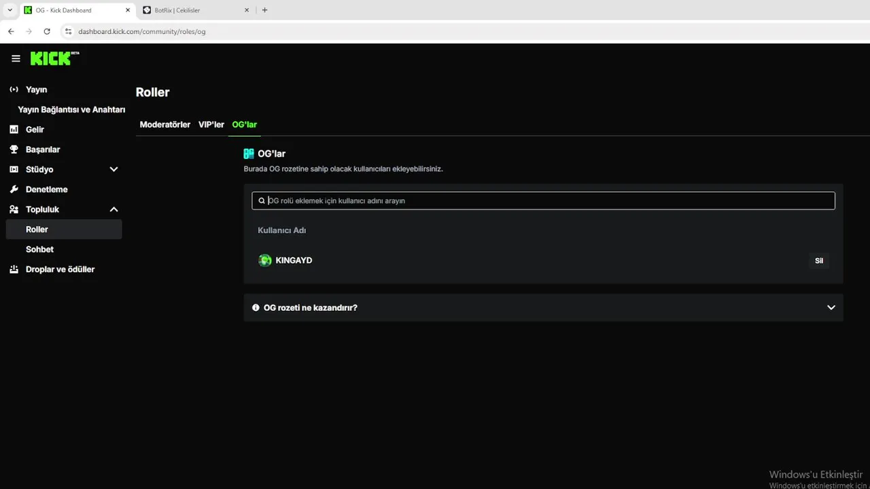Click the browser forward arrow
The image size is (870, 489).
tap(29, 31)
